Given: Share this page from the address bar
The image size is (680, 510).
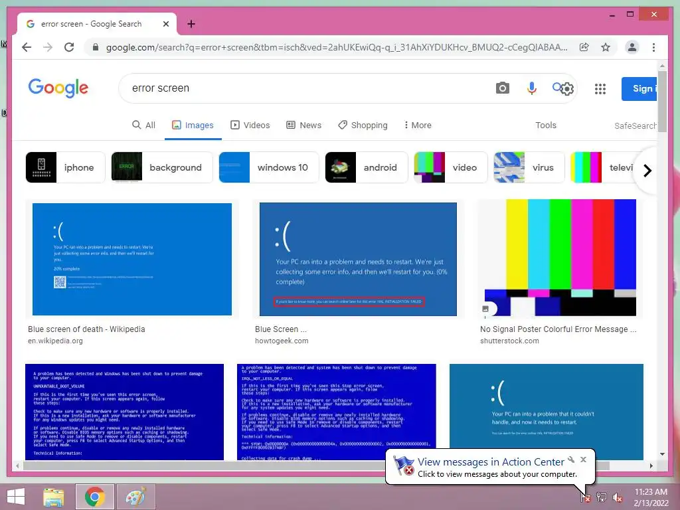Looking at the screenshot, I should pyautogui.click(x=584, y=47).
